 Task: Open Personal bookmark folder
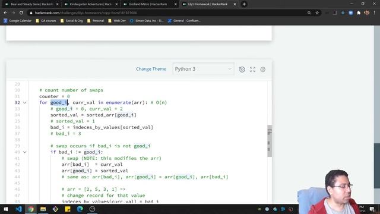[x=96, y=21]
